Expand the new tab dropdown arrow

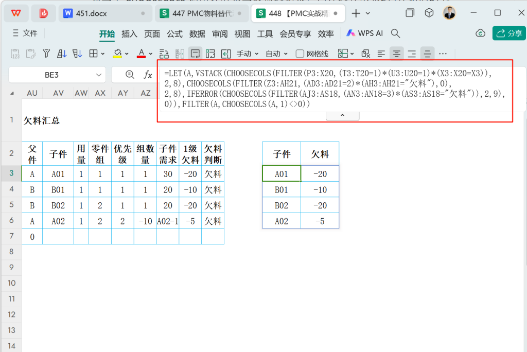point(367,13)
